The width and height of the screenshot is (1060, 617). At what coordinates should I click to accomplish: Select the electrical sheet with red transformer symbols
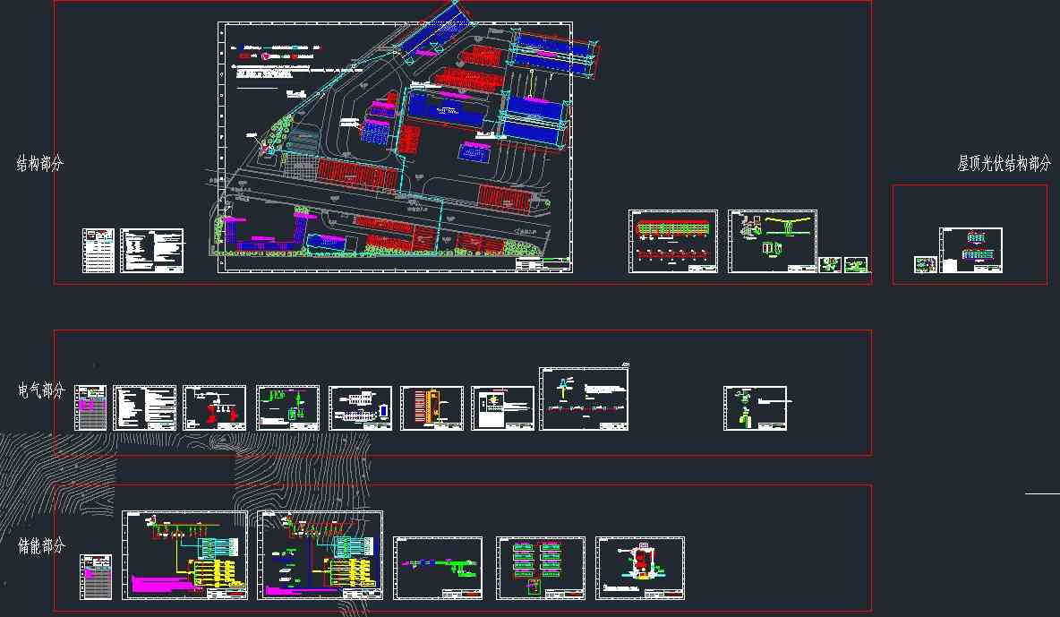click(214, 408)
